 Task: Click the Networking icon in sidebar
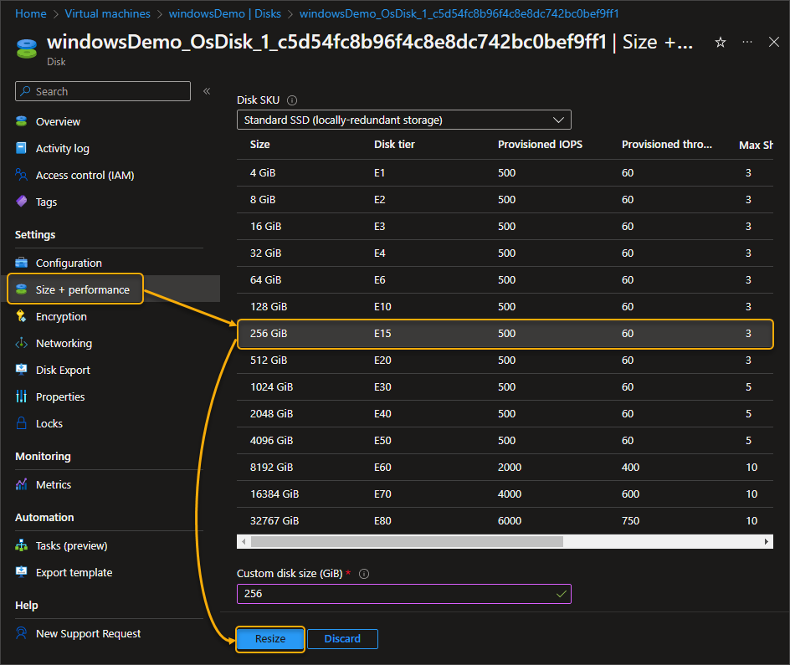[21, 343]
